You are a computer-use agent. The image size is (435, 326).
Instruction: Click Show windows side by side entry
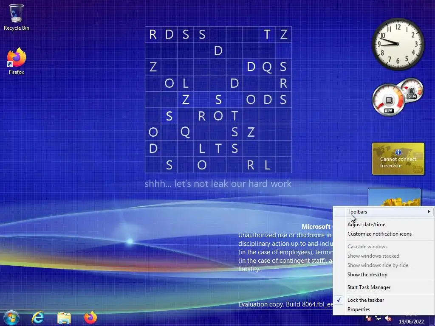[x=384, y=265]
